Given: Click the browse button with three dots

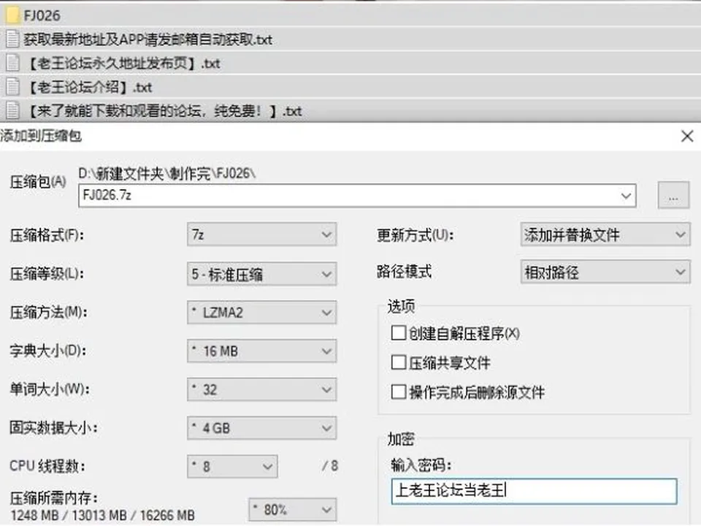Looking at the screenshot, I should coord(673,195).
